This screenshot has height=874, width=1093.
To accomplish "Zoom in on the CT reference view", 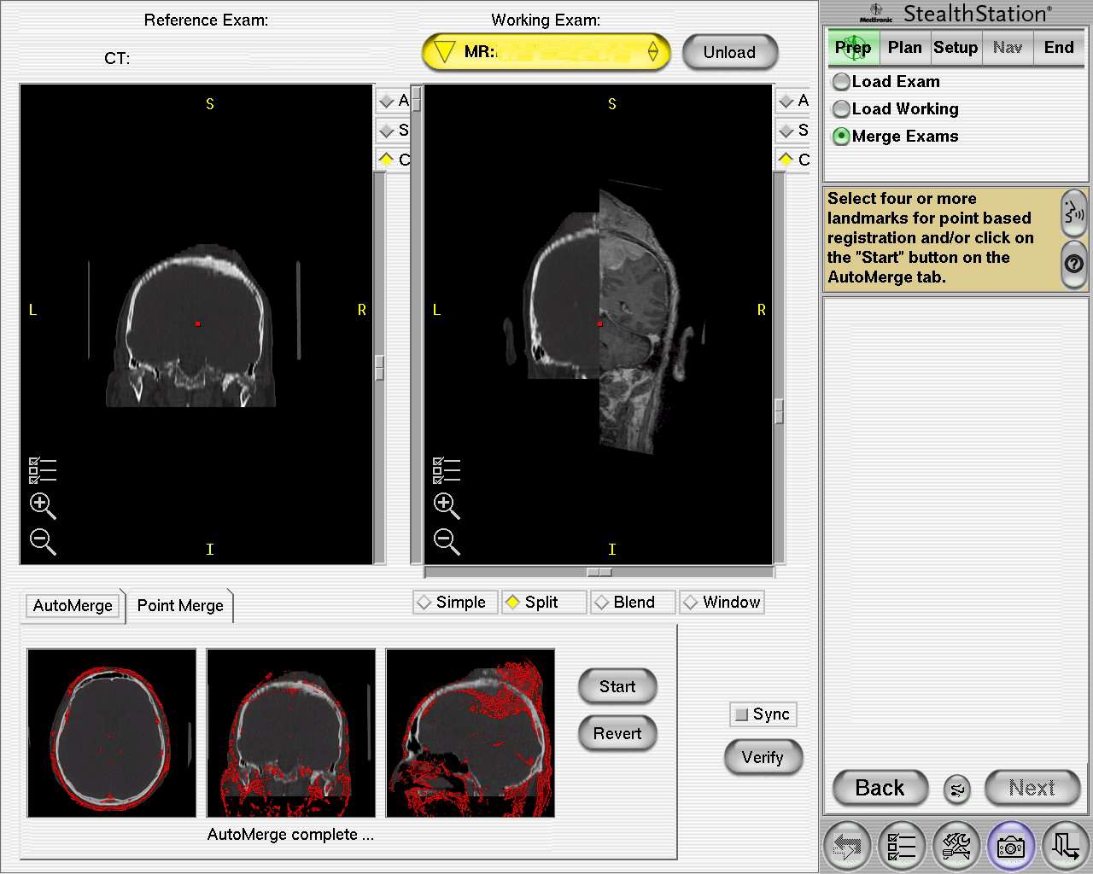I will click(x=42, y=506).
